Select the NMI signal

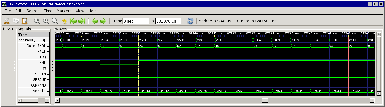[34, 63]
